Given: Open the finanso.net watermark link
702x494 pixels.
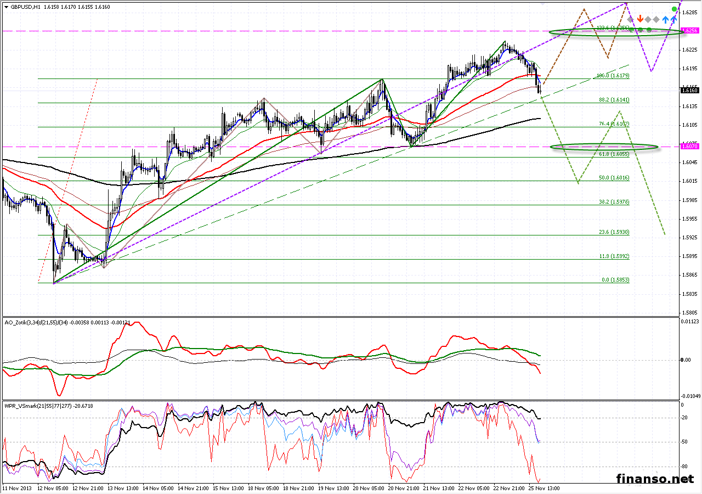Looking at the screenshot, I should click(x=654, y=479).
